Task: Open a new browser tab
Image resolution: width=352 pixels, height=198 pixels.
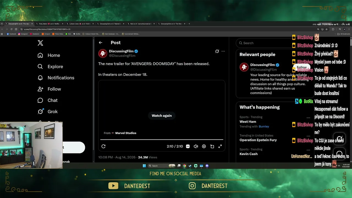Action: [x=189, y=24]
